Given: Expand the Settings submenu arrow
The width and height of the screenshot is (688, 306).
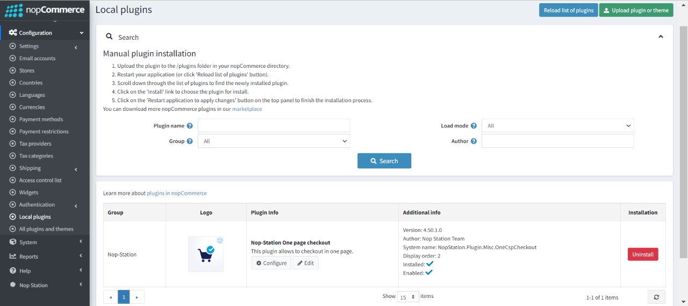Looking at the screenshot, I should (76, 47).
